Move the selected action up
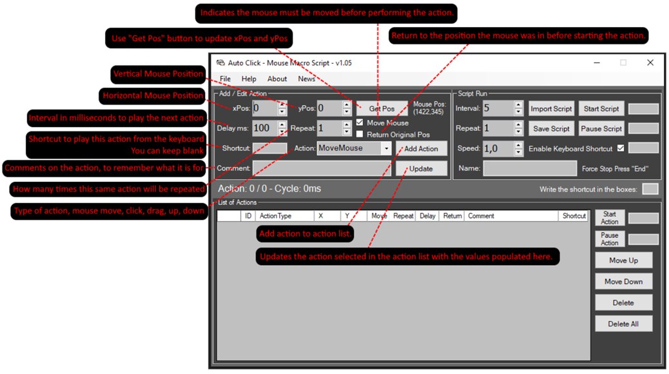 [x=623, y=260]
